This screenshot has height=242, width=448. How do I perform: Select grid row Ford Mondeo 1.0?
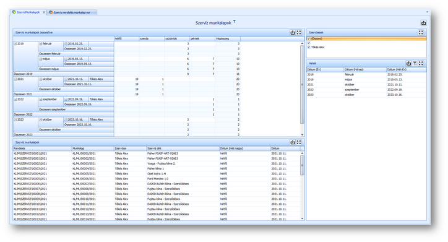click(x=157, y=179)
